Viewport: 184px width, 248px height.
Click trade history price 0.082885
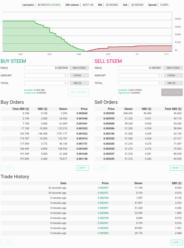103,233
